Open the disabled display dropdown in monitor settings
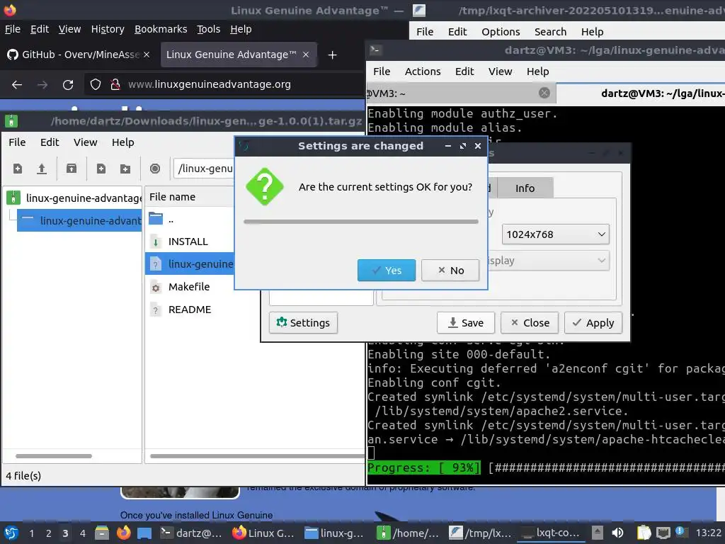The height and width of the screenshot is (544, 725). pos(549,261)
